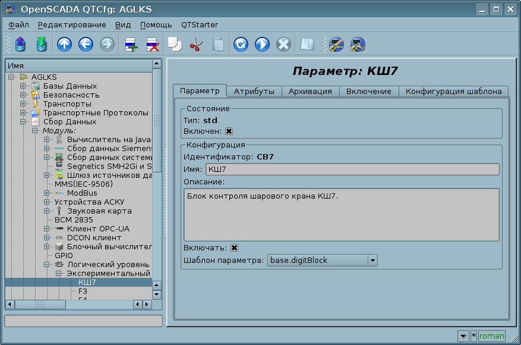Click the save to database icon

tap(41, 45)
